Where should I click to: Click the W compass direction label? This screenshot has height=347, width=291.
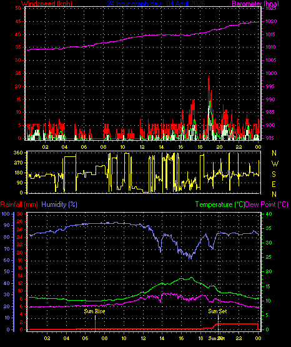[275, 164]
